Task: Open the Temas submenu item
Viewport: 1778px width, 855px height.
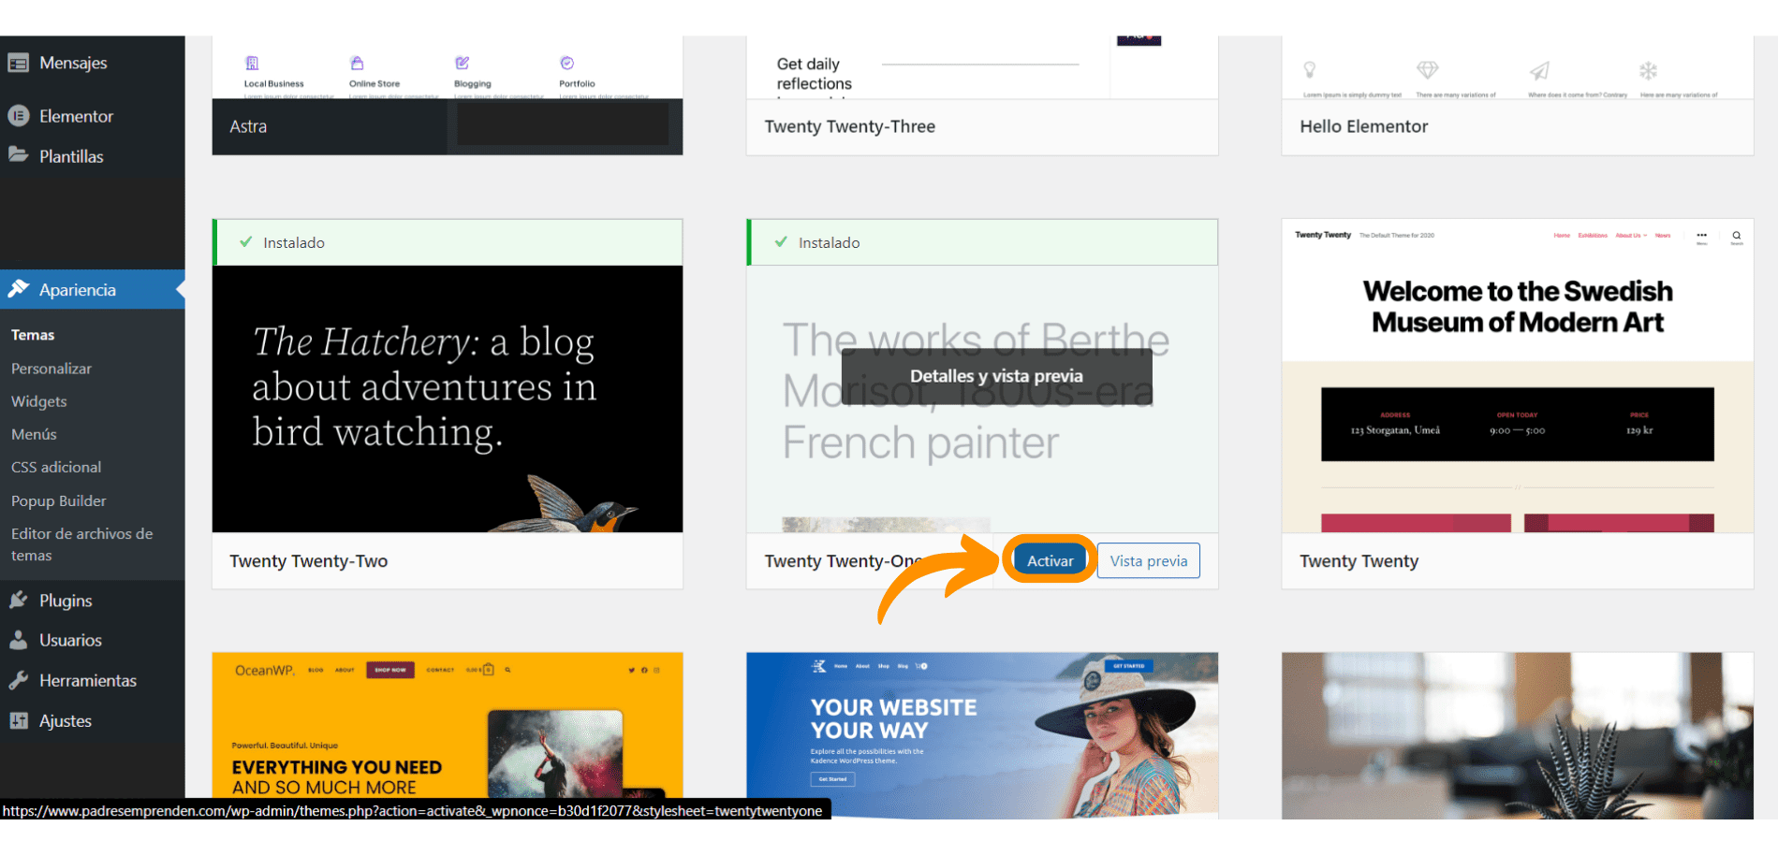Action: 33,335
